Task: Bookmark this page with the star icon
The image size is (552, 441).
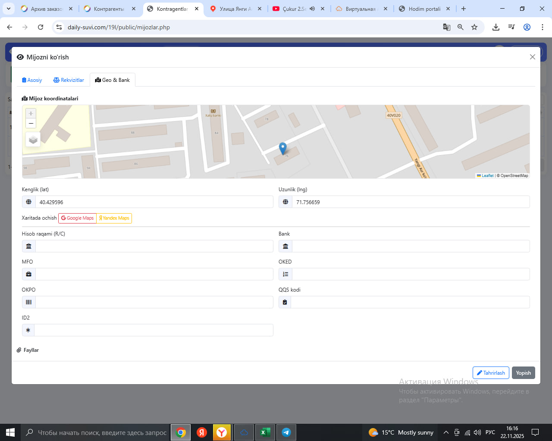Action: click(474, 27)
